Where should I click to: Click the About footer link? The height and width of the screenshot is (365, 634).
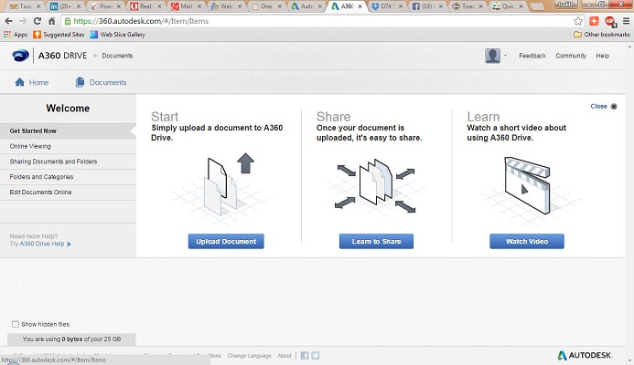pyautogui.click(x=285, y=356)
